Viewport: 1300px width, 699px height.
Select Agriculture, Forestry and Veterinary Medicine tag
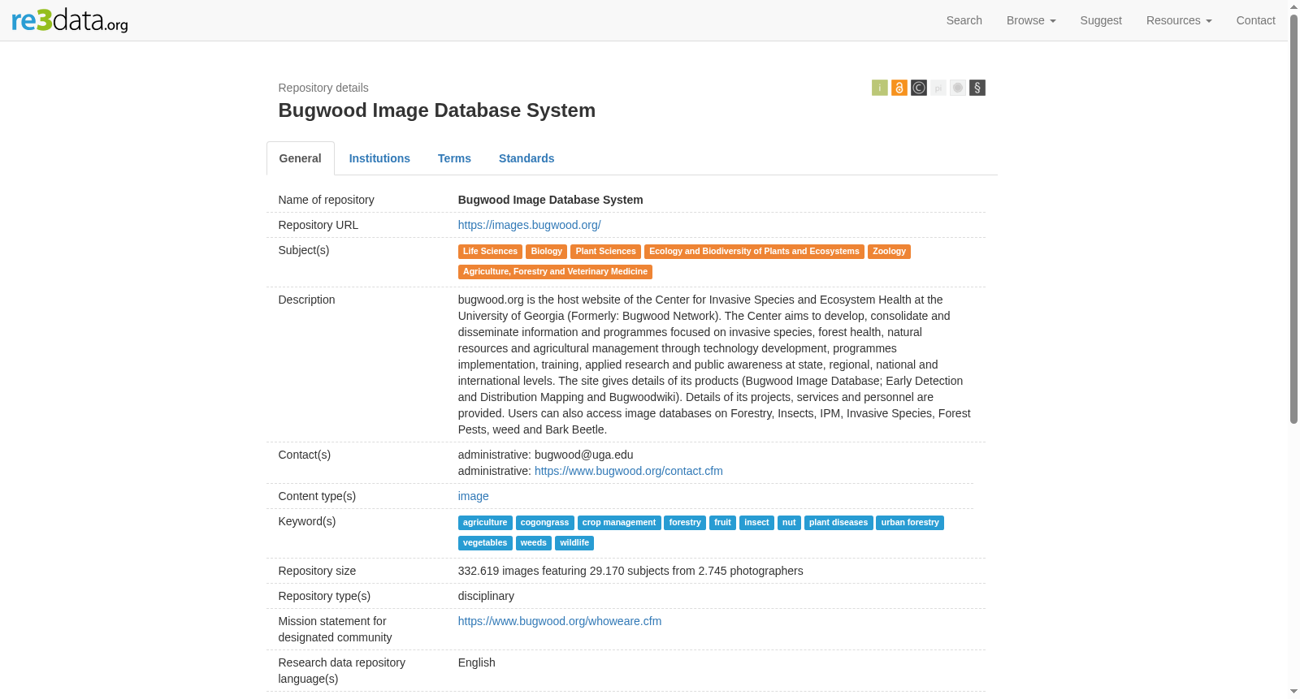(x=556, y=272)
